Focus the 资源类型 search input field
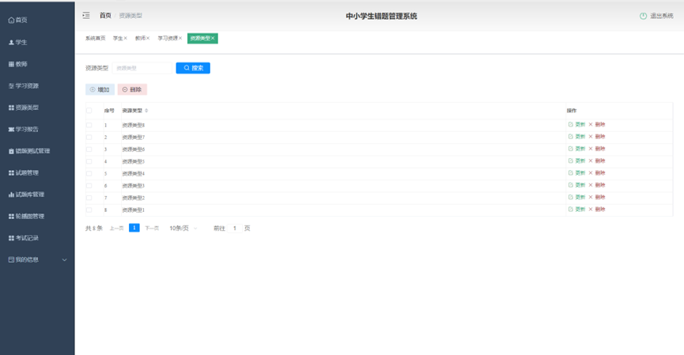This screenshot has width=684, height=355. [x=142, y=68]
